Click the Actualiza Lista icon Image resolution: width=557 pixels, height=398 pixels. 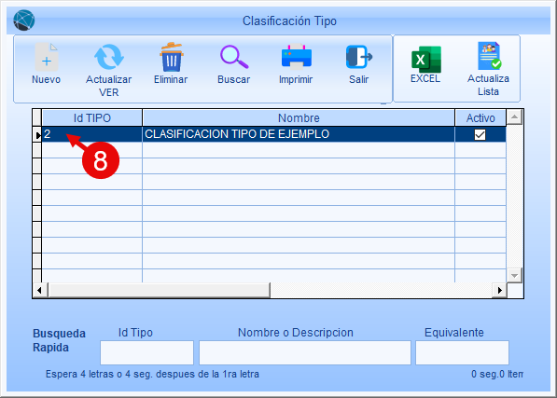489,56
